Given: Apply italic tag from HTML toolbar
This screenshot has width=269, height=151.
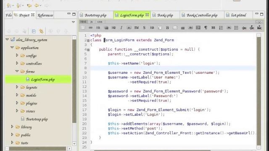Looking at the screenshot, I should tap(121, 28).
